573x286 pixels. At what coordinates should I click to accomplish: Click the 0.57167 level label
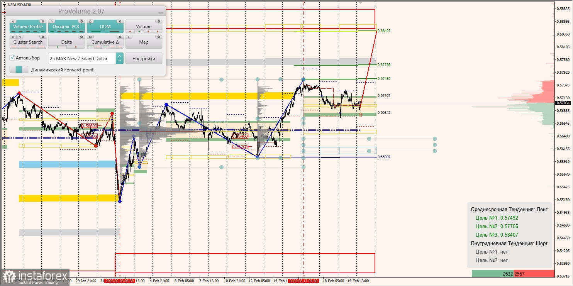(384, 95)
